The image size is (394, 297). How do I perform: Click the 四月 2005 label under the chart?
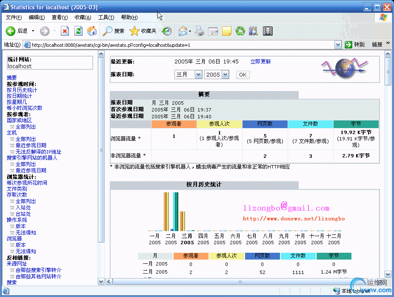[x=203, y=239]
